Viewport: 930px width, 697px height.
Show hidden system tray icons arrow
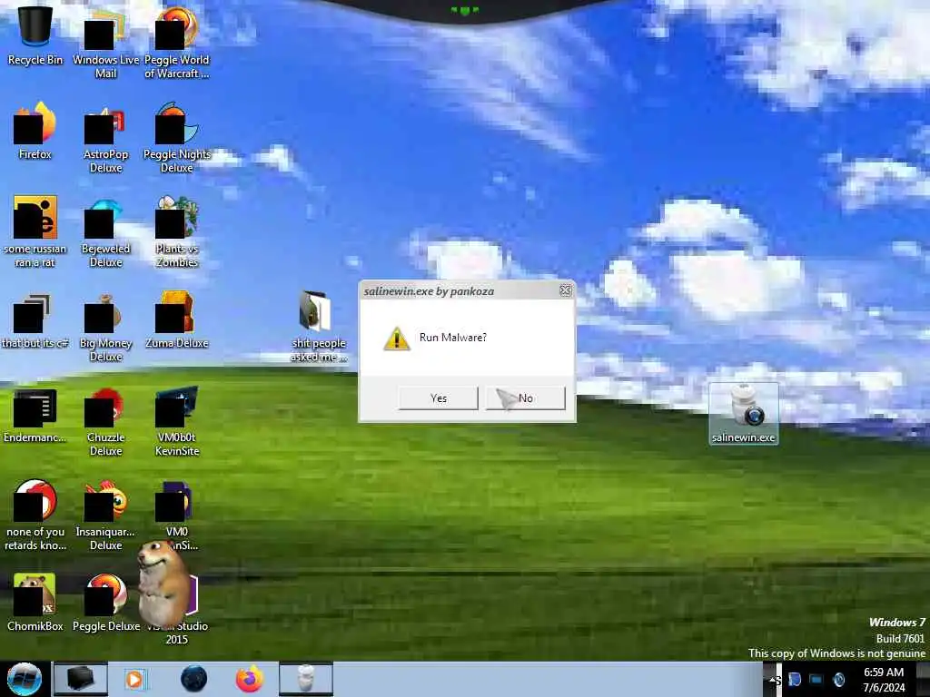[x=773, y=680]
